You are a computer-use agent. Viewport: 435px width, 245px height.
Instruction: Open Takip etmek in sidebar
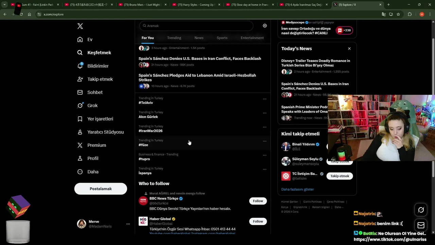95,79
